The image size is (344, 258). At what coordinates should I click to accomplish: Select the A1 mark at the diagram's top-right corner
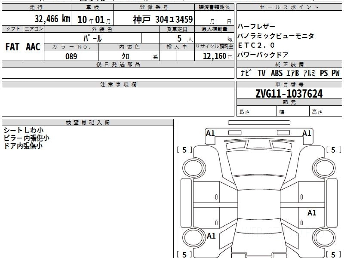pyautogui.click(x=307, y=133)
